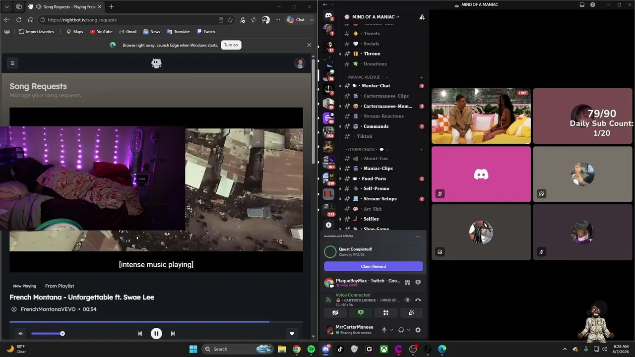635x357 pixels.
Task: Create a channel in OTHER CHATS
Action: 422,150
